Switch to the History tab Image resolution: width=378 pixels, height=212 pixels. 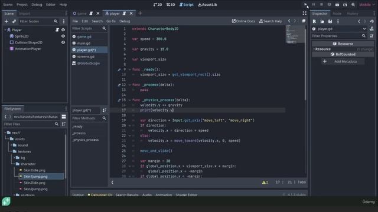pyautogui.click(x=352, y=14)
